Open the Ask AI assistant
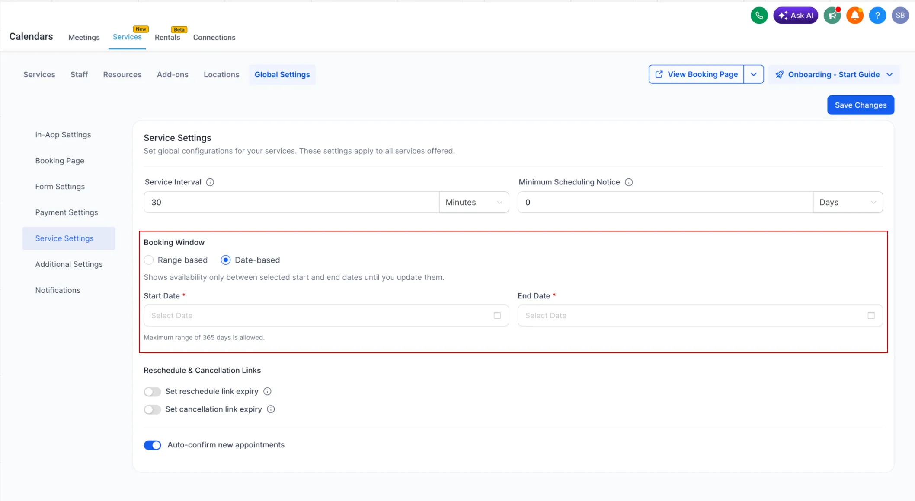 pyautogui.click(x=796, y=15)
